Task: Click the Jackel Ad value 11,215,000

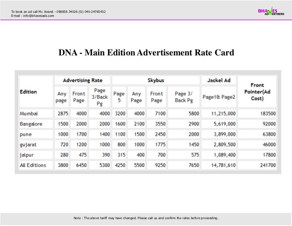Action: 223,114
